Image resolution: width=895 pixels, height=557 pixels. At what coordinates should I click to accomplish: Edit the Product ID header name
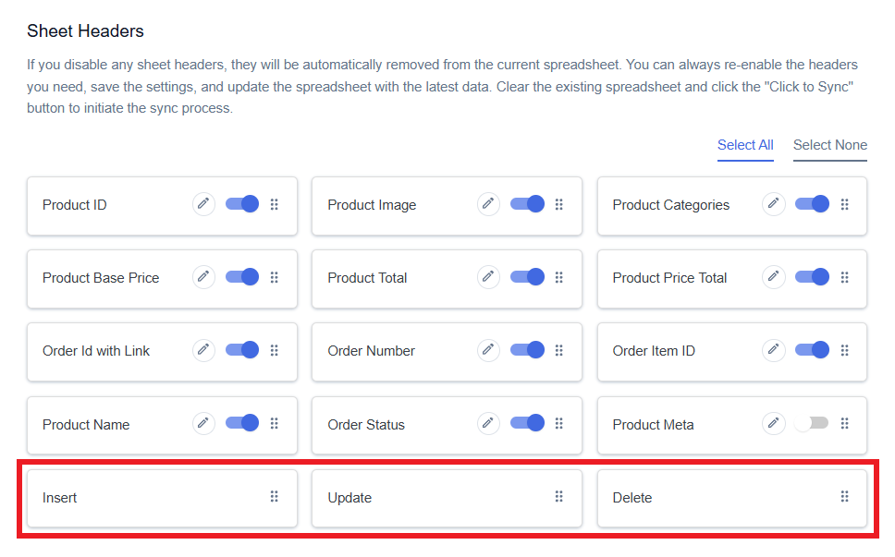click(203, 204)
